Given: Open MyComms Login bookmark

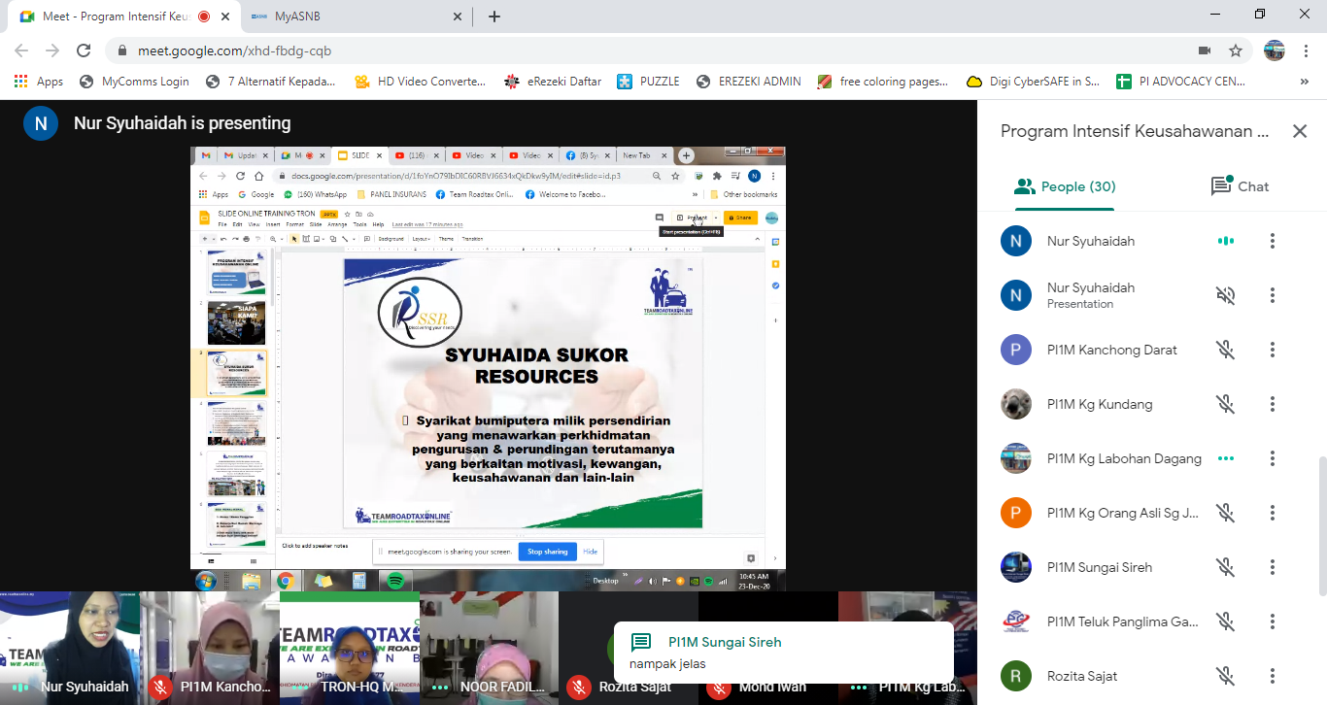Looking at the screenshot, I should tap(135, 82).
